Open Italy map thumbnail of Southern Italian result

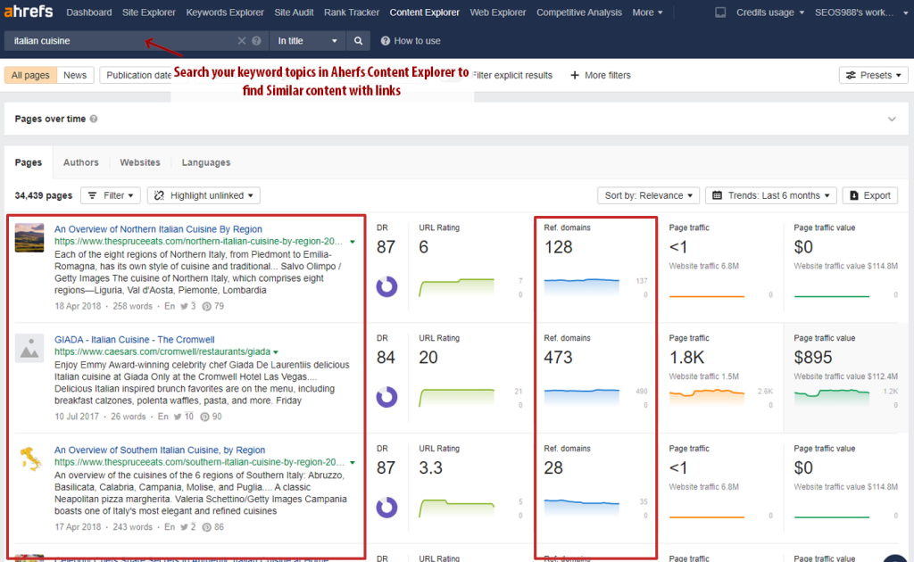29,459
